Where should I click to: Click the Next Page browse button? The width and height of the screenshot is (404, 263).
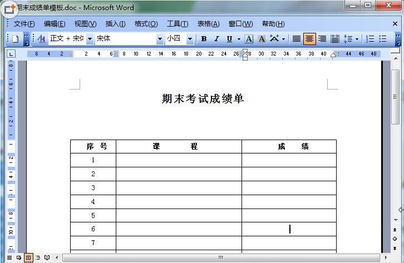395,249
